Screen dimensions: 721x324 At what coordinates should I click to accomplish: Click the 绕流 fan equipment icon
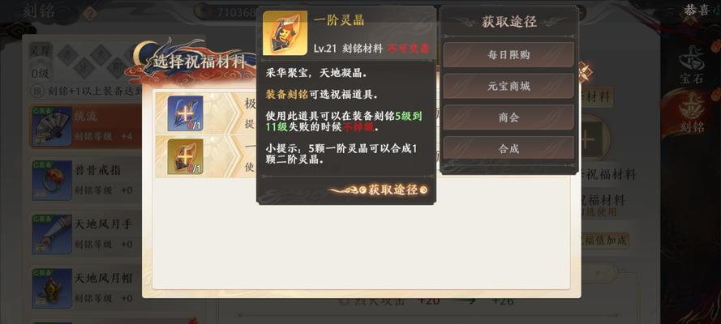point(52,126)
